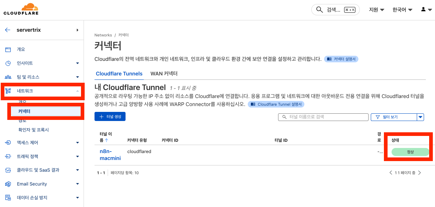Viewport: 435px width, 207px height.
Task: Expand the 팀 및 리소스 arrow
Action: [78, 77]
